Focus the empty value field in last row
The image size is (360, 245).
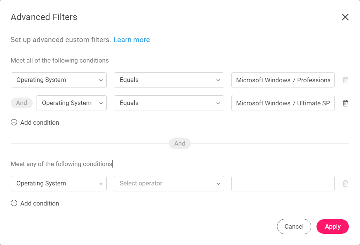[283, 184]
